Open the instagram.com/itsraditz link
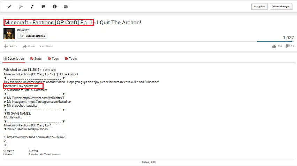 pos(49,102)
